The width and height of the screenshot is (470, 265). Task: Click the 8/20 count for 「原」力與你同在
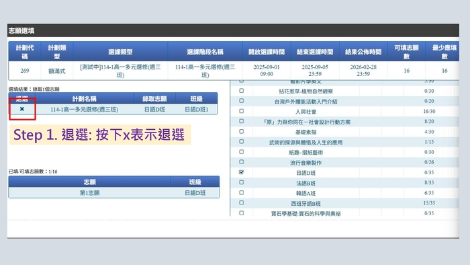429,122
